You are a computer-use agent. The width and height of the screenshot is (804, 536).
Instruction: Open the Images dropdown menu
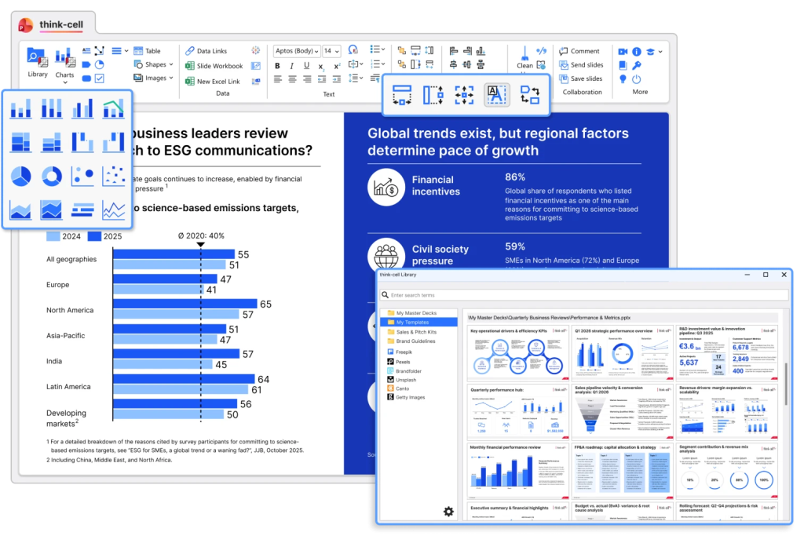click(154, 78)
